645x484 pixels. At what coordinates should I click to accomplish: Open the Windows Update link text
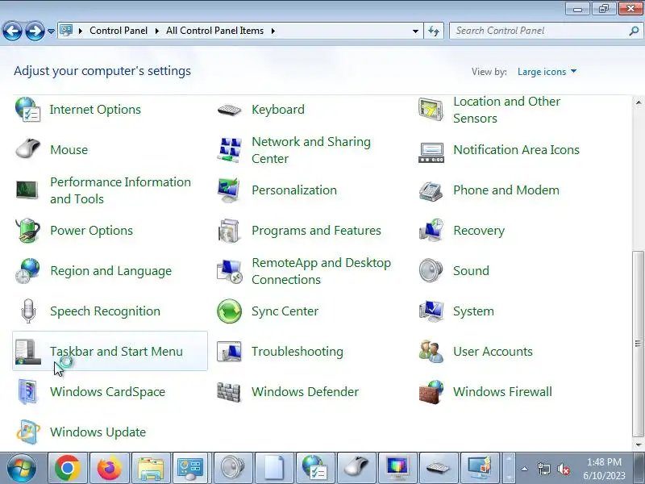pos(98,432)
